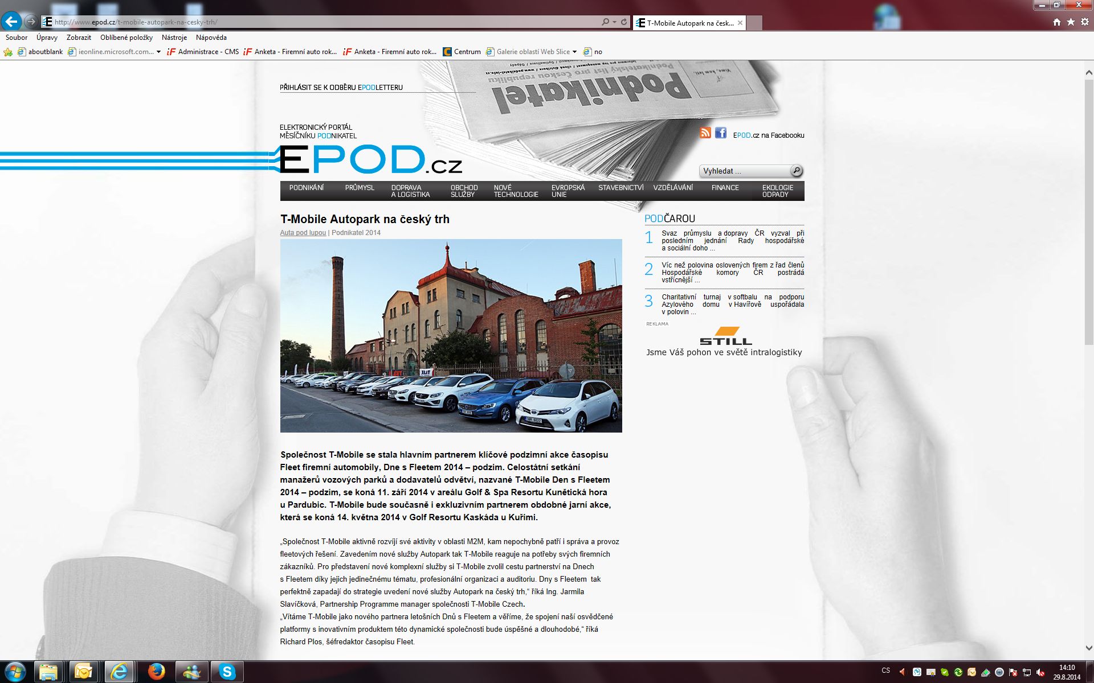Open Doprava a logistika navigation item
This screenshot has height=683, width=1094.
click(x=410, y=191)
